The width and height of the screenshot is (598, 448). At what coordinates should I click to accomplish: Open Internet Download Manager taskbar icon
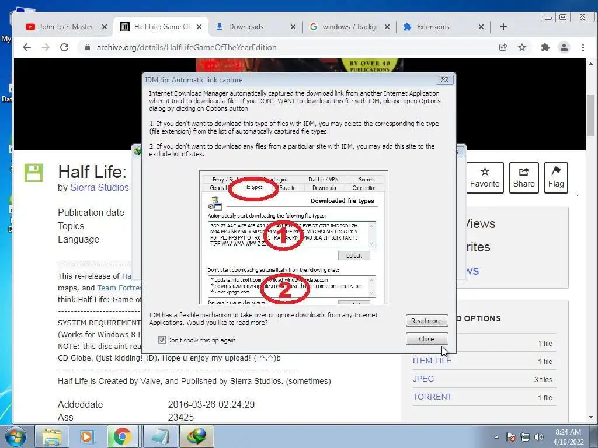click(196, 436)
